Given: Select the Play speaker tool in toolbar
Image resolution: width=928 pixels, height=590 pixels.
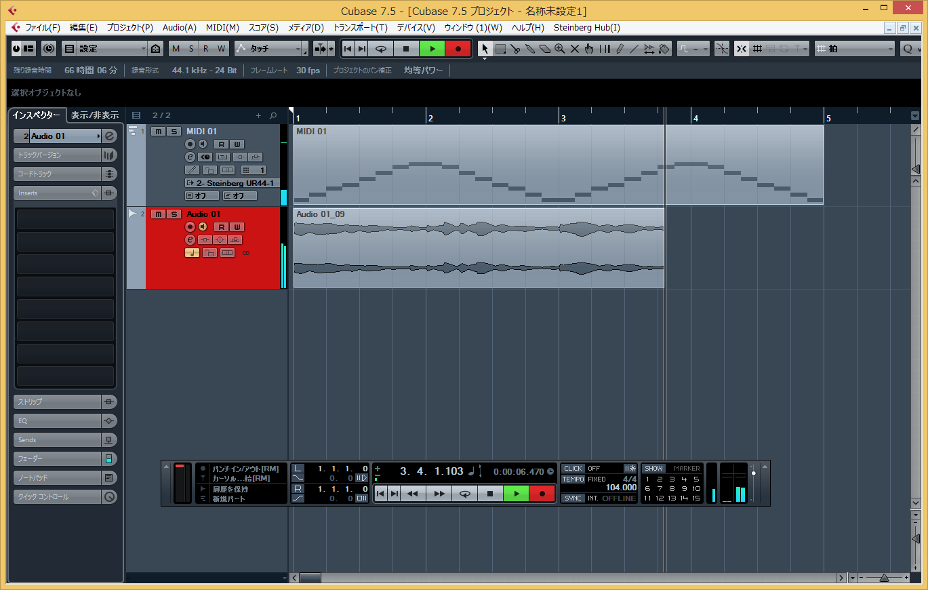Looking at the screenshot, I should [649, 49].
